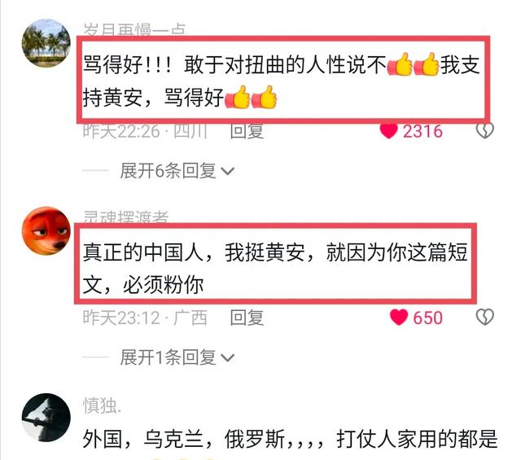Image resolution: width=521 pixels, height=460 pixels.
Task: Open the red fox avatar profile
Action: click(x=46, y=230)
